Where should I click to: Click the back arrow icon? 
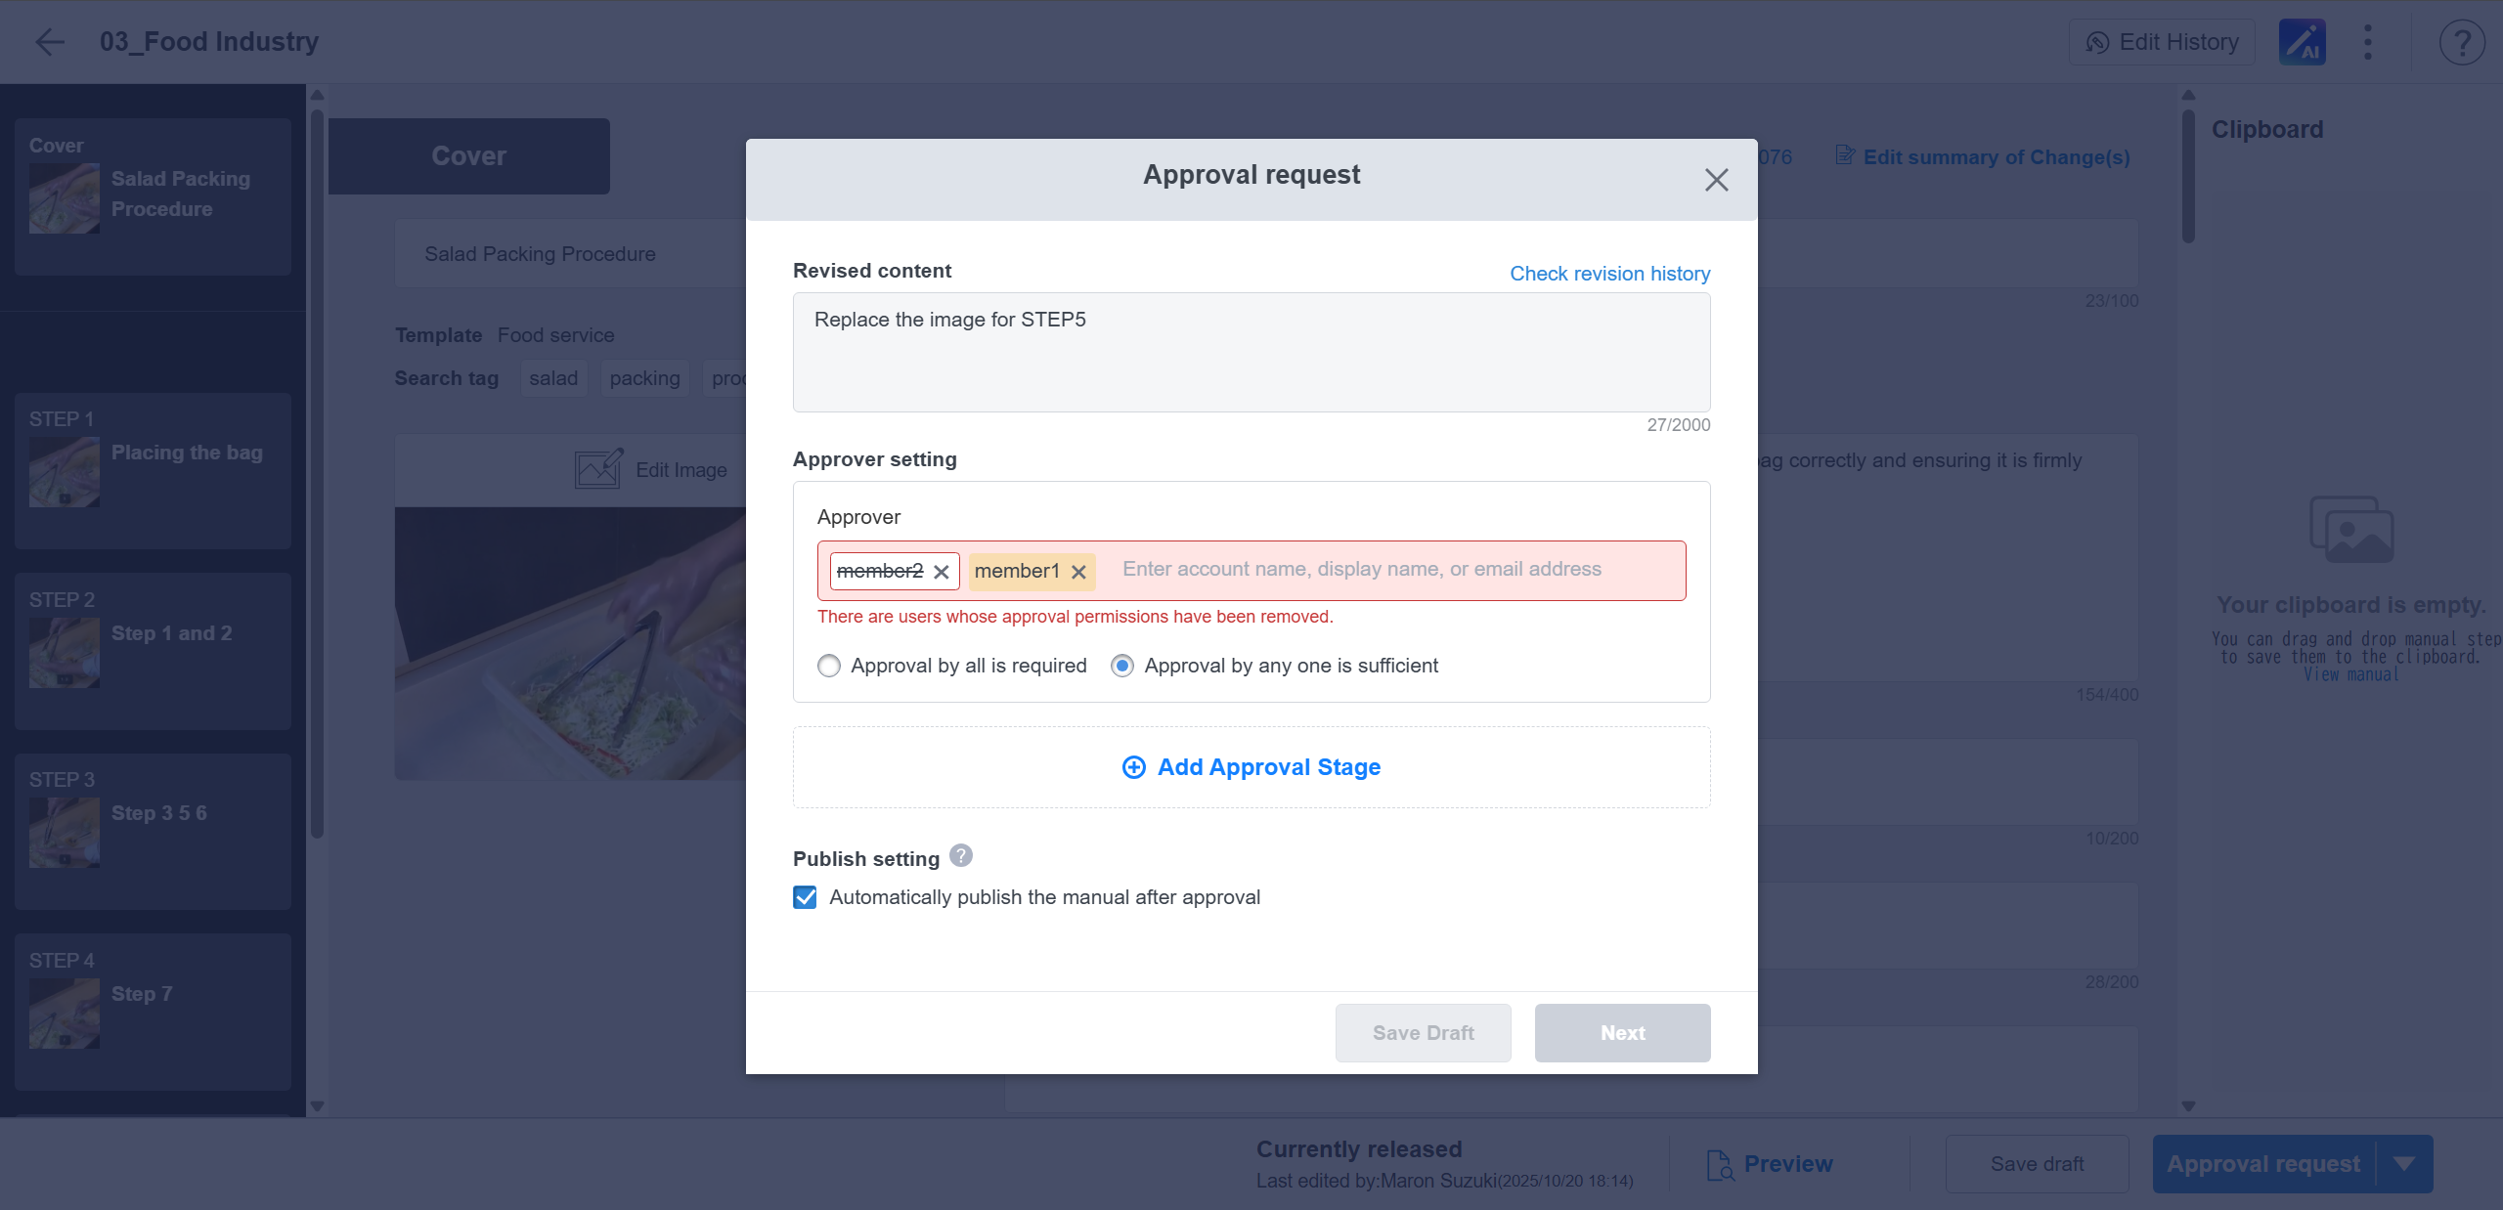[49, 42]
